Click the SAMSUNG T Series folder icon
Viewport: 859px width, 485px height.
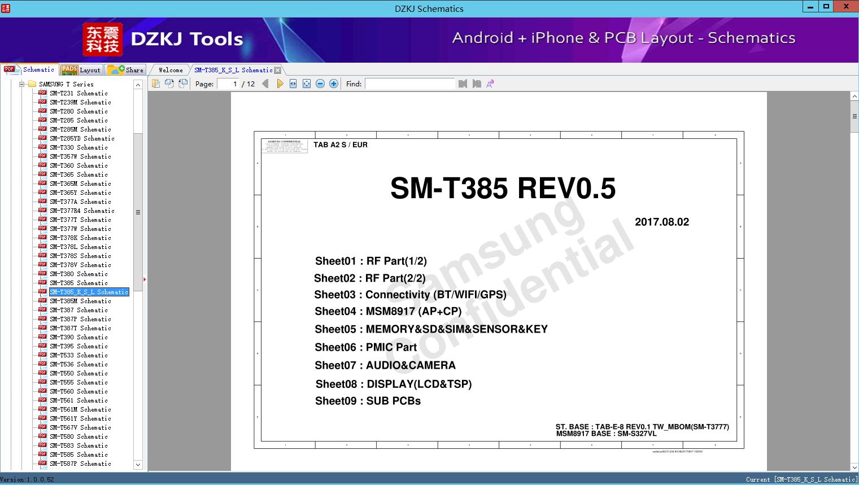click(32, 84)
